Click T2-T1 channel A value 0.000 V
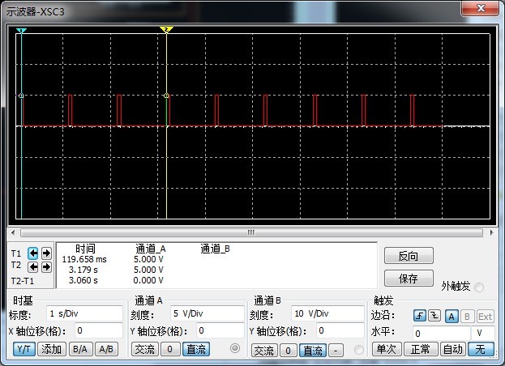The width and height of the screenshot is (505, 366). (148, 280)
